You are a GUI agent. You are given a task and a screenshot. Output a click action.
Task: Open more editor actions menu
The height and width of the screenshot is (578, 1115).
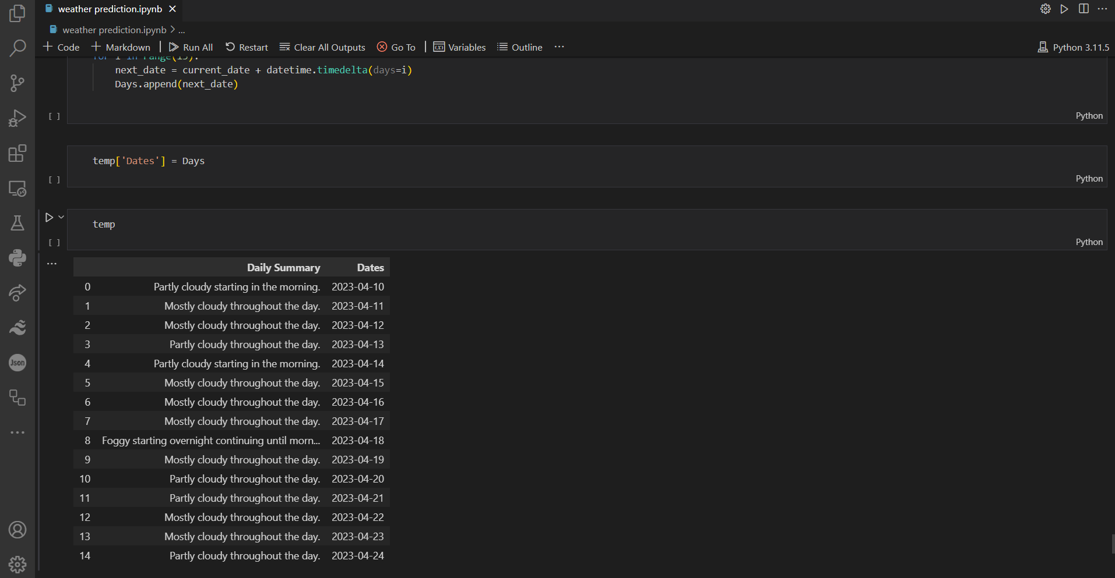[x=1102, y=9]
